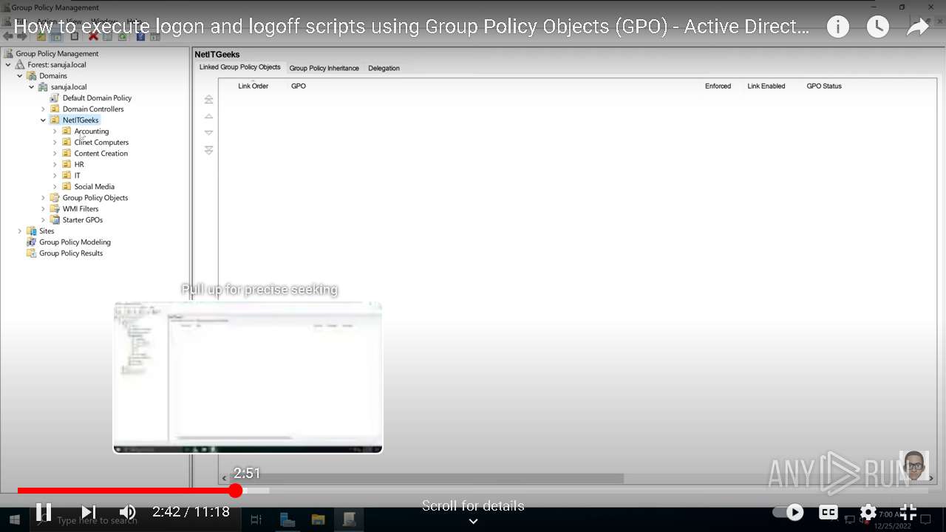Expand the Social Media OU arrow
The width and height of the screenshot is (946, 532).
pos(55,187)
